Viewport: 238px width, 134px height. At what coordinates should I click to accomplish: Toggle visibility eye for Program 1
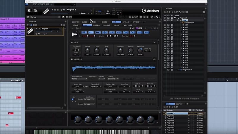click(165, 18)
